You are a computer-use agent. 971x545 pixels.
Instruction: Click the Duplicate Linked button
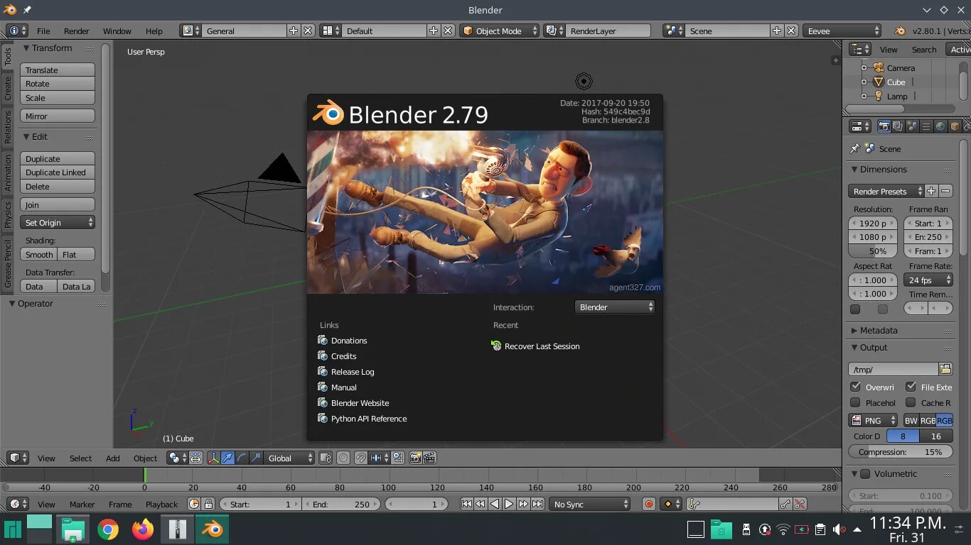(58, 172)
